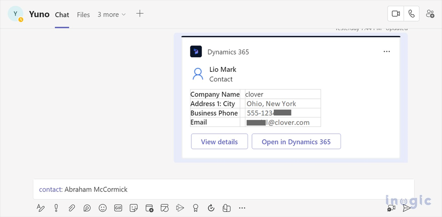Click Open in Dynamics 365 button

coord(296,141)
